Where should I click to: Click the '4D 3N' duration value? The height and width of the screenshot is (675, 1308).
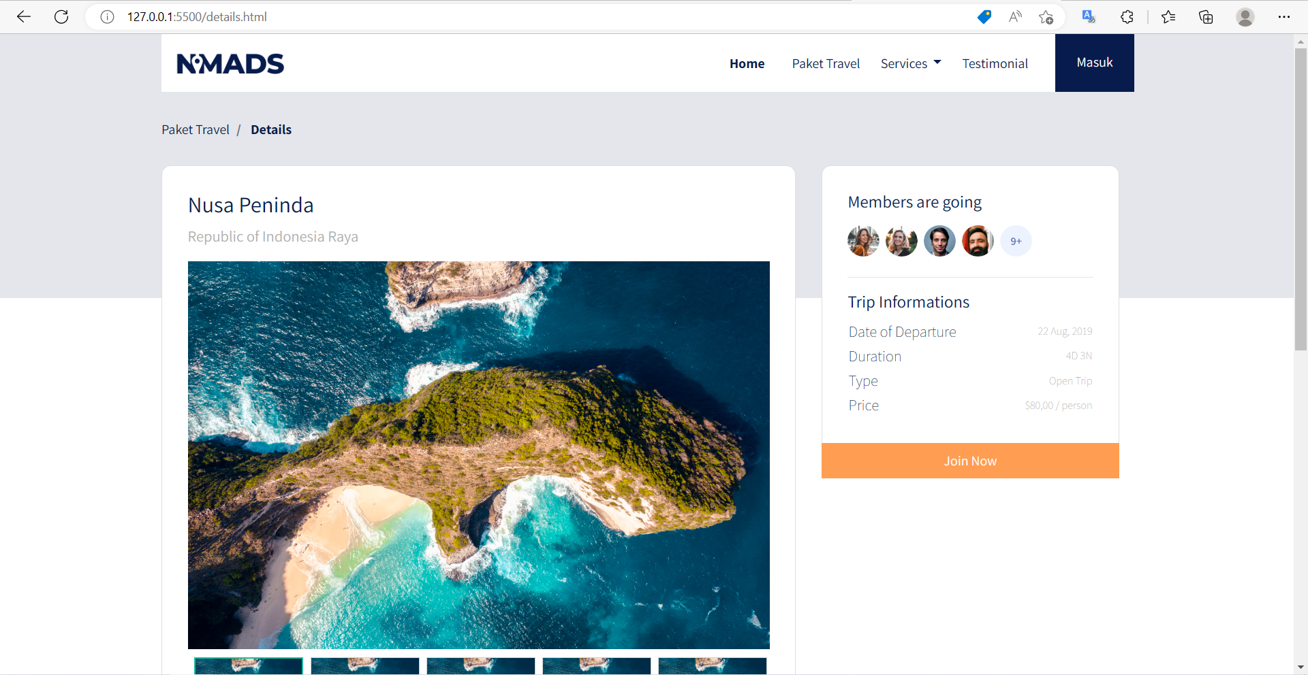point(1079,356)
